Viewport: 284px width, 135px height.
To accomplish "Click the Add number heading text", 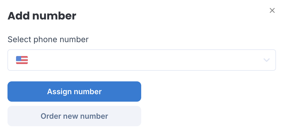I will point(42,16).
